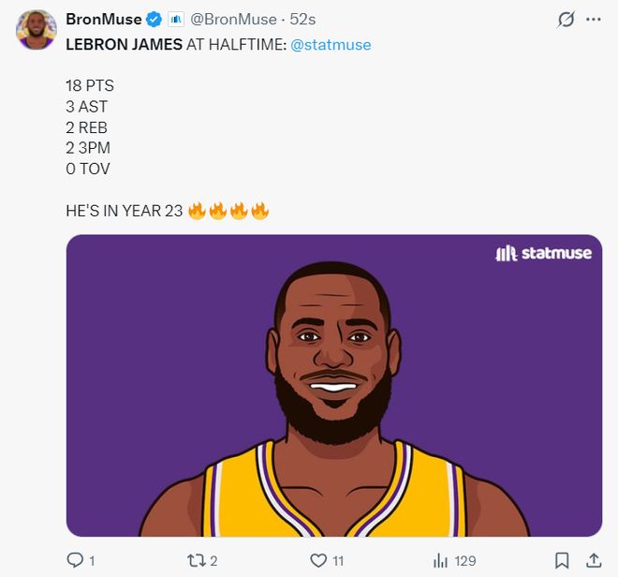The image size is (618, 577).
Task: Click the 52s post timestamp
Action: pyautogui.click(x=302, y=20)
